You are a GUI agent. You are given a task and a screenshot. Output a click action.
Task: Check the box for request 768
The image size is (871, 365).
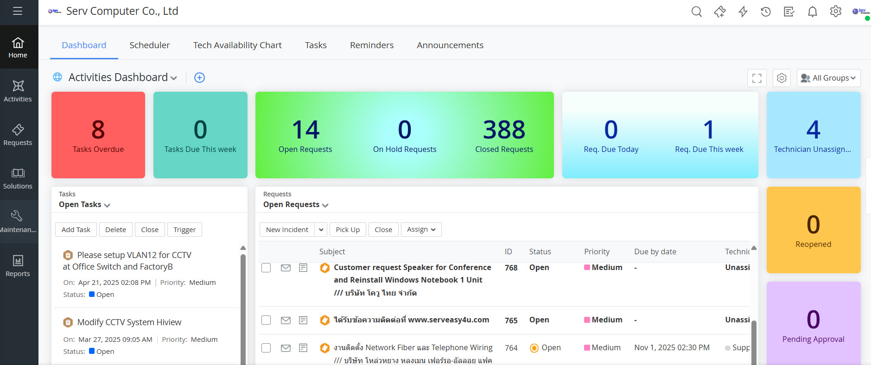(x=266, y=268)
